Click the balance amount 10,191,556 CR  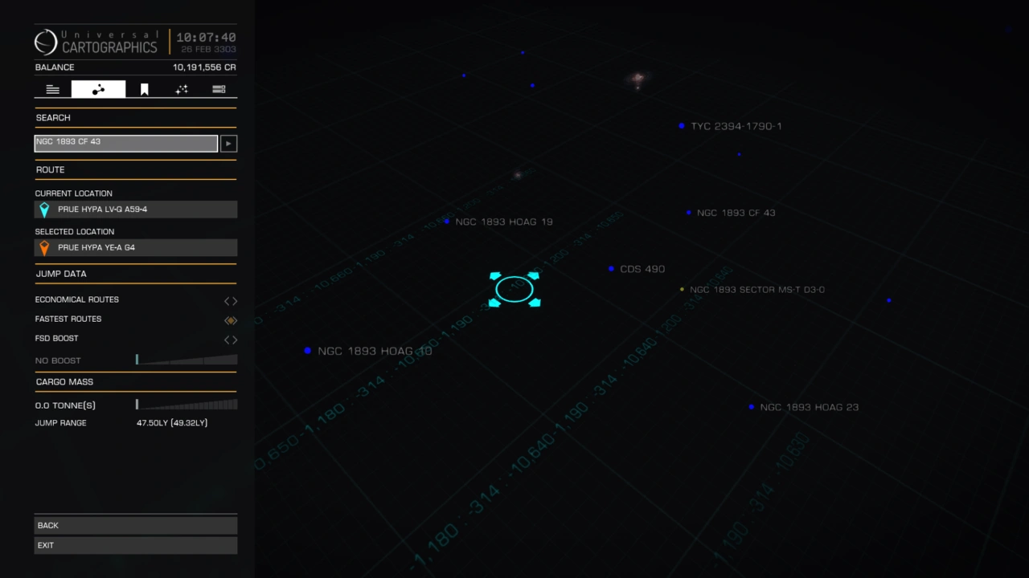pos(204,67)
